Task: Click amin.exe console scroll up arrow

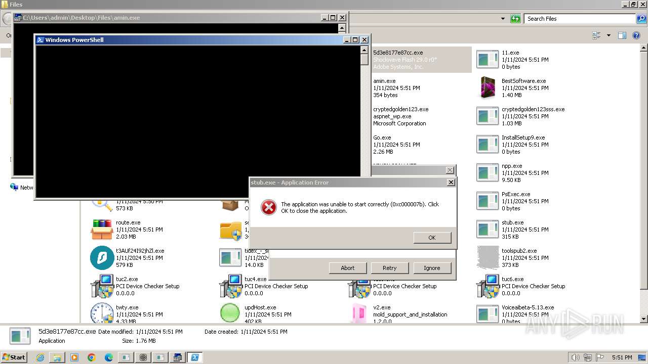Action: coord(342,28)
